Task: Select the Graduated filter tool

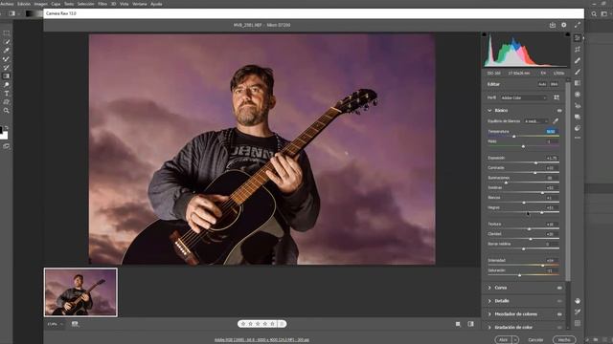Action: point(578,83)
